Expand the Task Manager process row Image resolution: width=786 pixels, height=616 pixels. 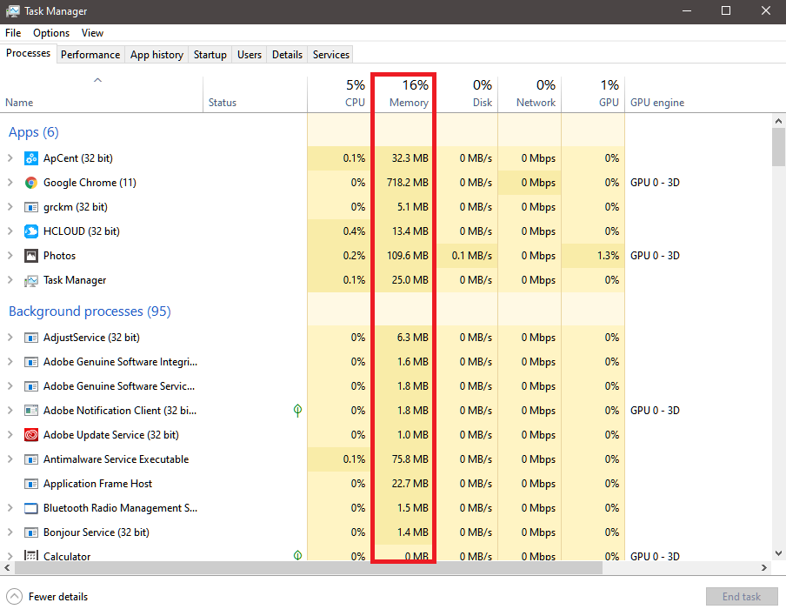coord(10,280)
